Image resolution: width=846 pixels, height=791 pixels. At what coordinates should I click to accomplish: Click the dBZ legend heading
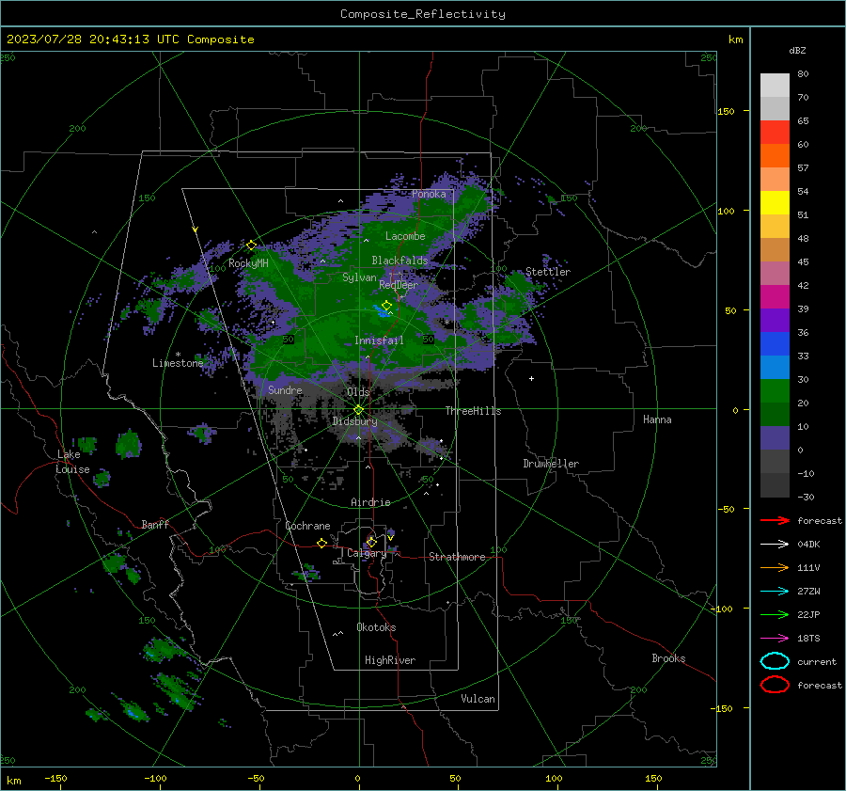[x=797, y=50]
